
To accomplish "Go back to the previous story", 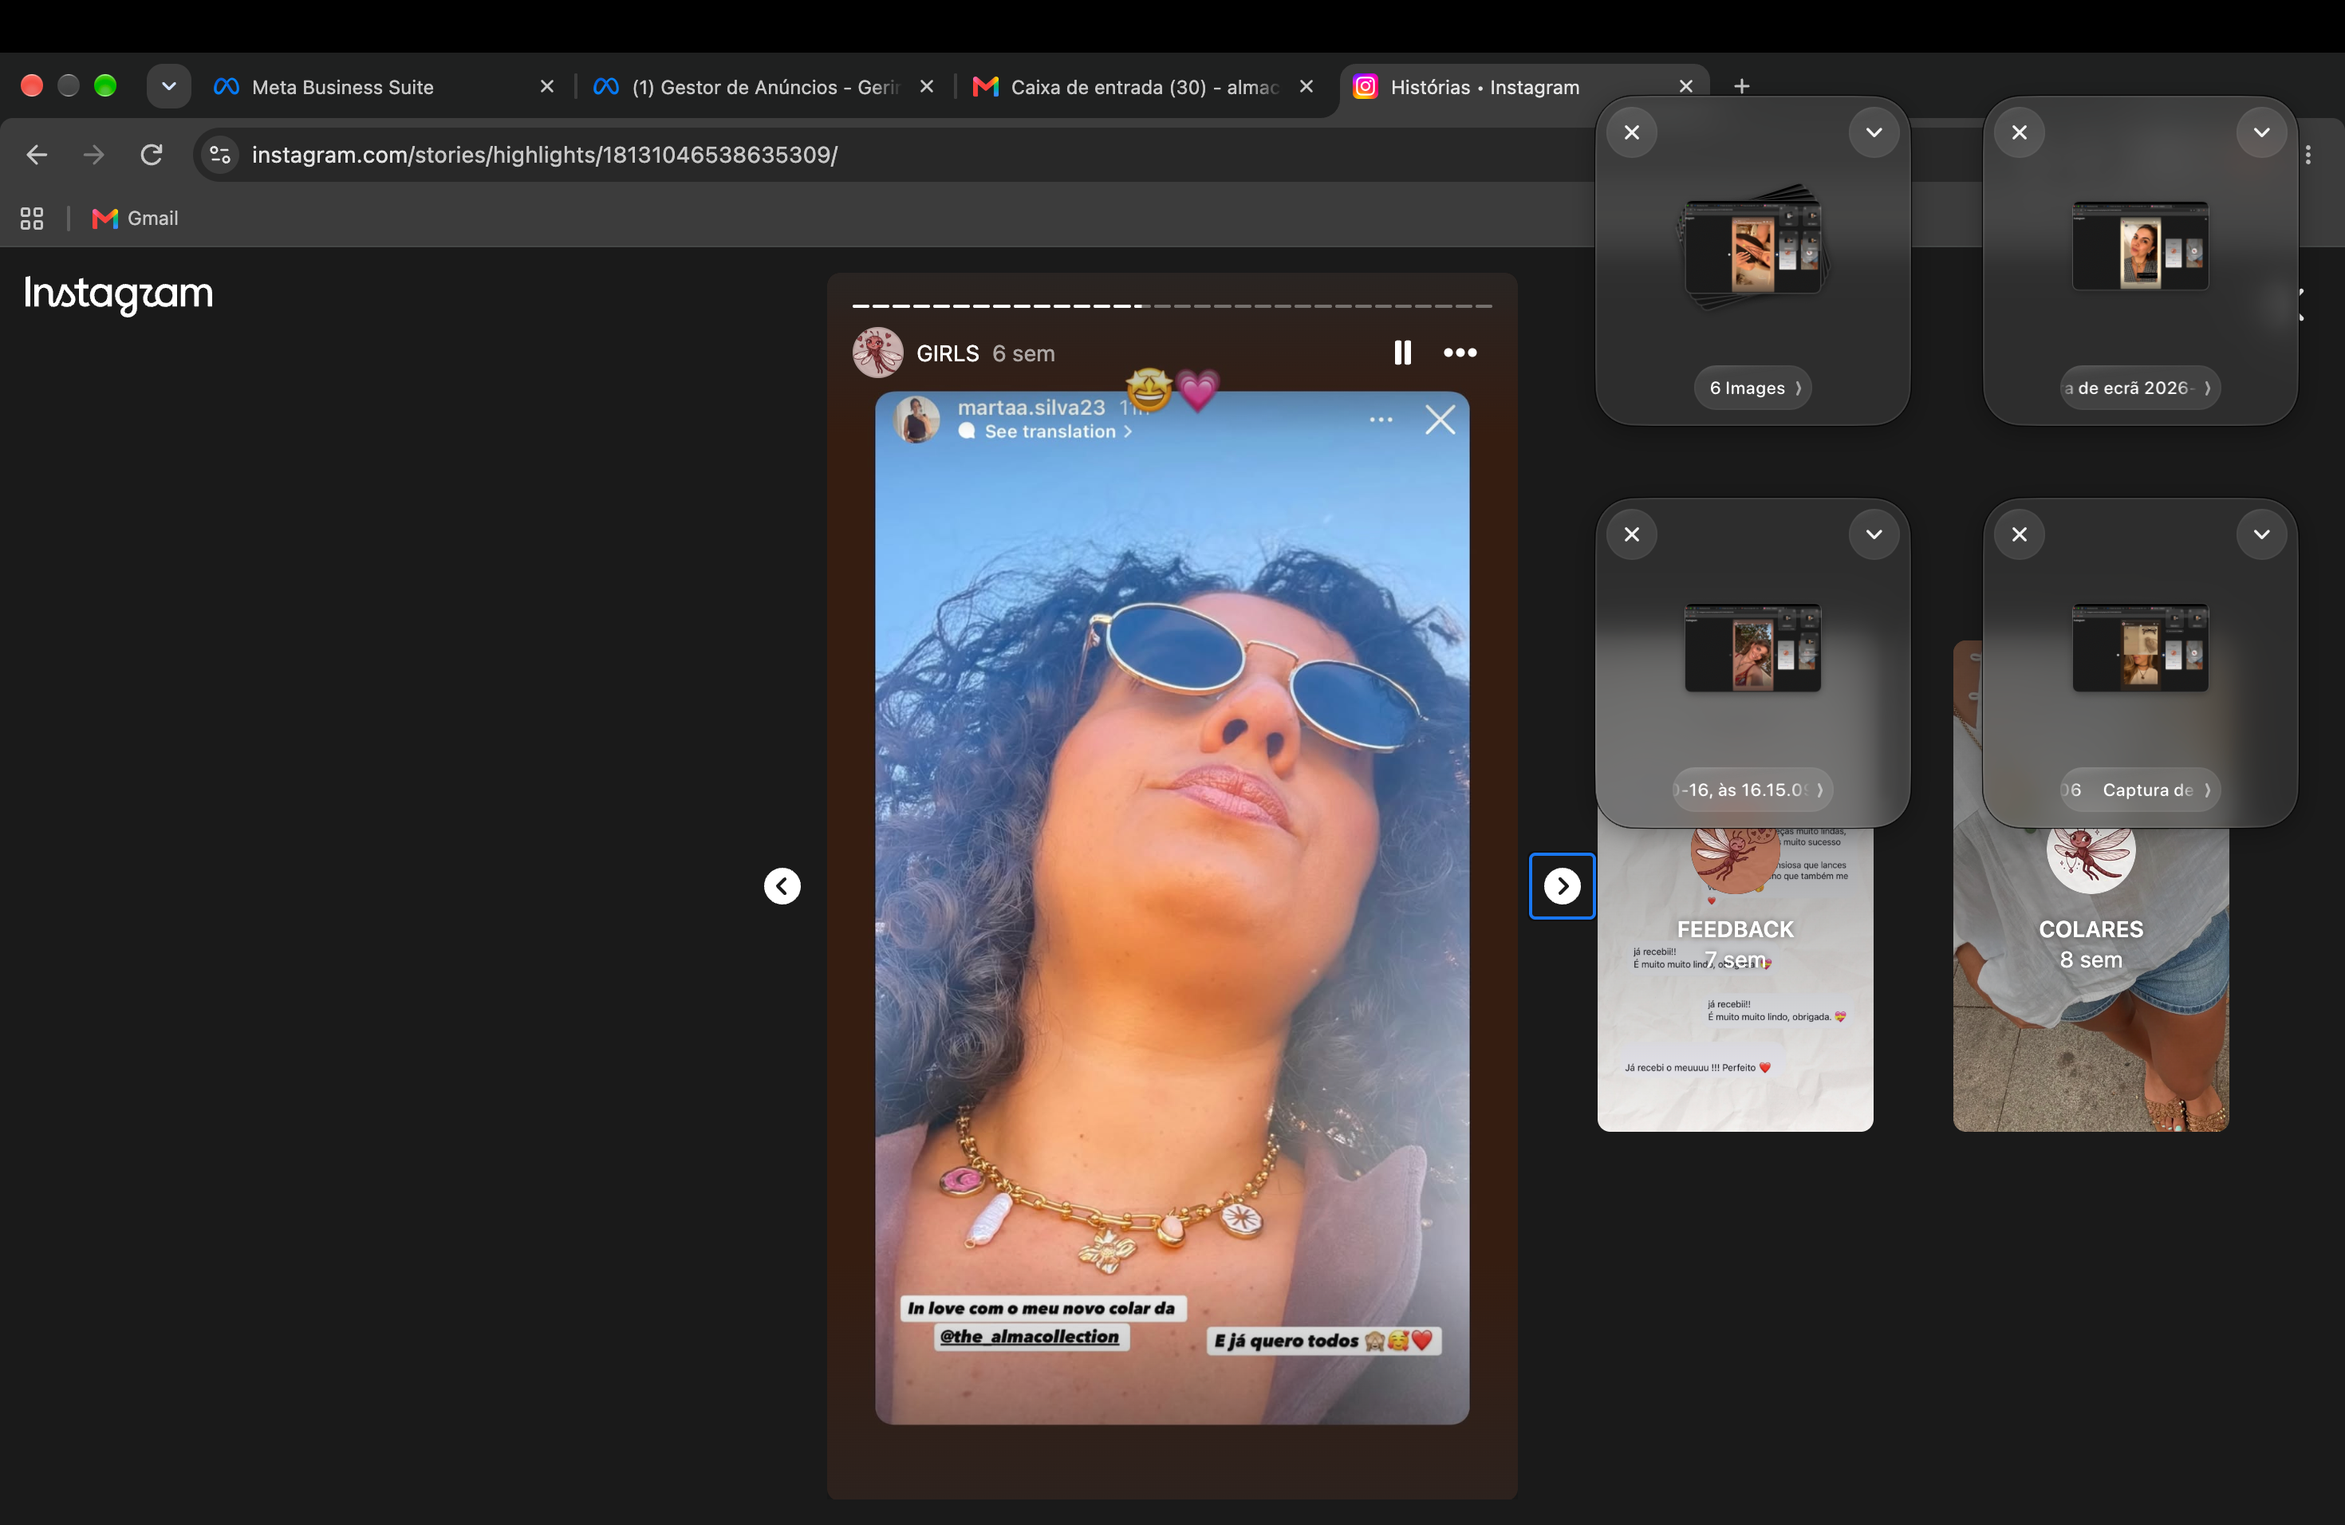I will pos(782,885).
